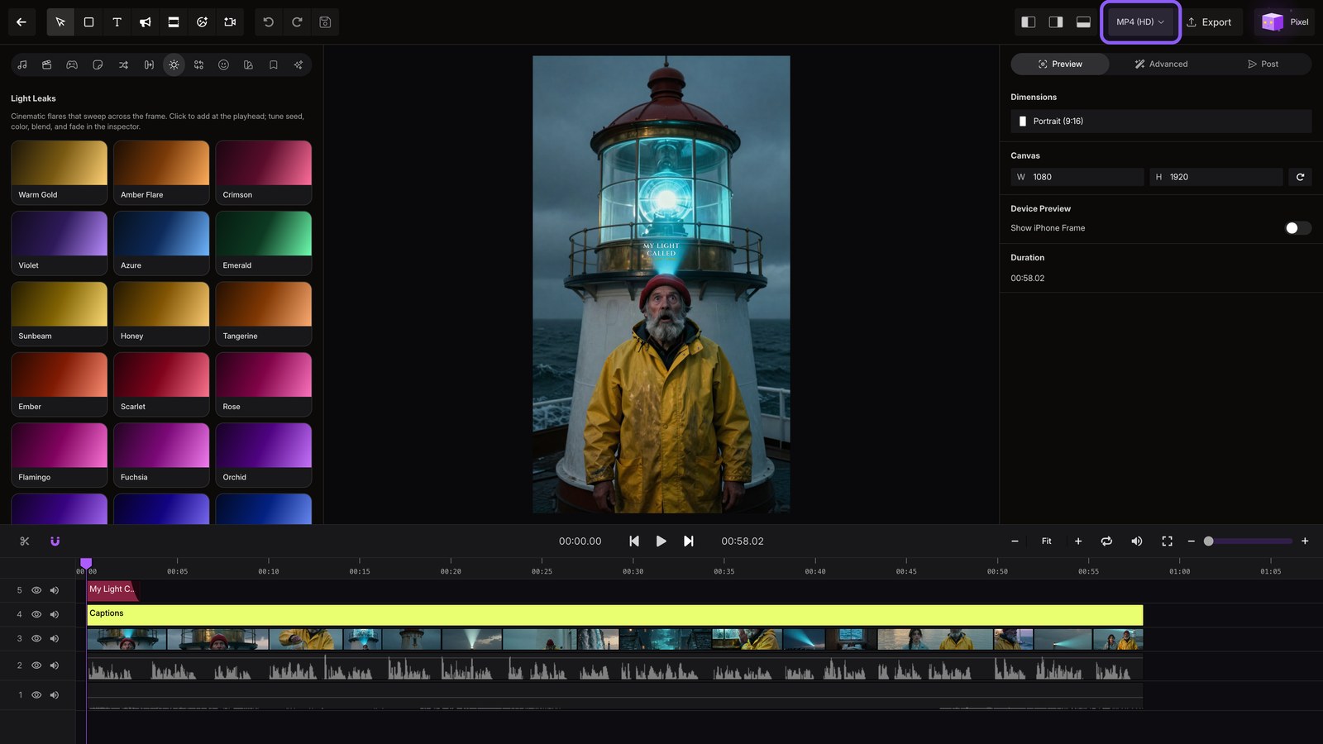Toggle timeline magnet snapping
1323x744 pixels.
tap(55, 541)
